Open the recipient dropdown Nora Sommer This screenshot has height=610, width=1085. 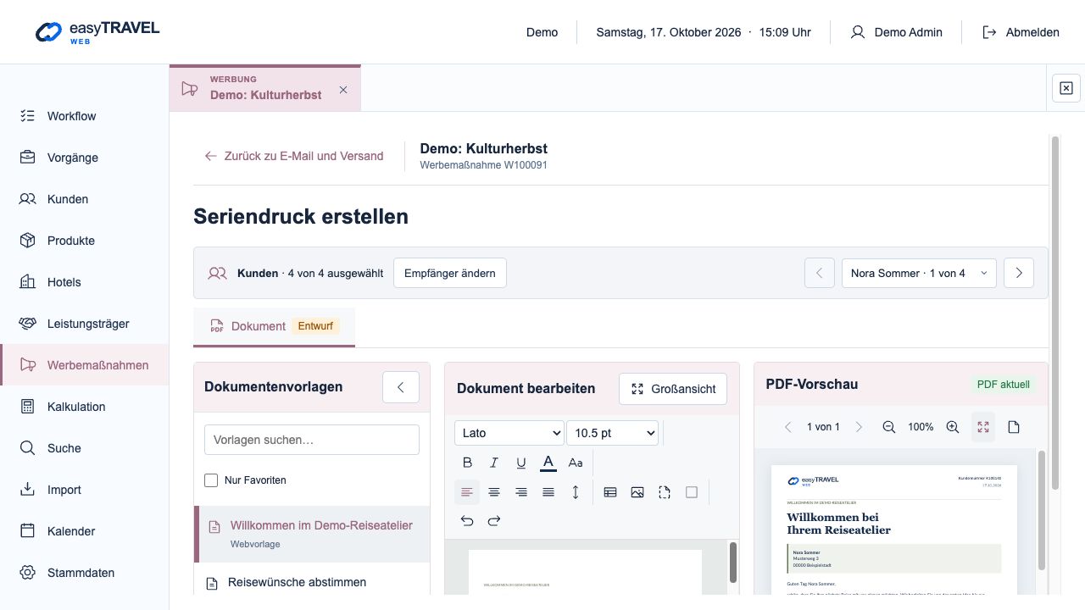point(919,274)
